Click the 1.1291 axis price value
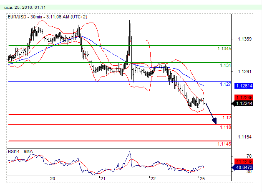Viewport: 262px width, 192px height. click(244, 72)
